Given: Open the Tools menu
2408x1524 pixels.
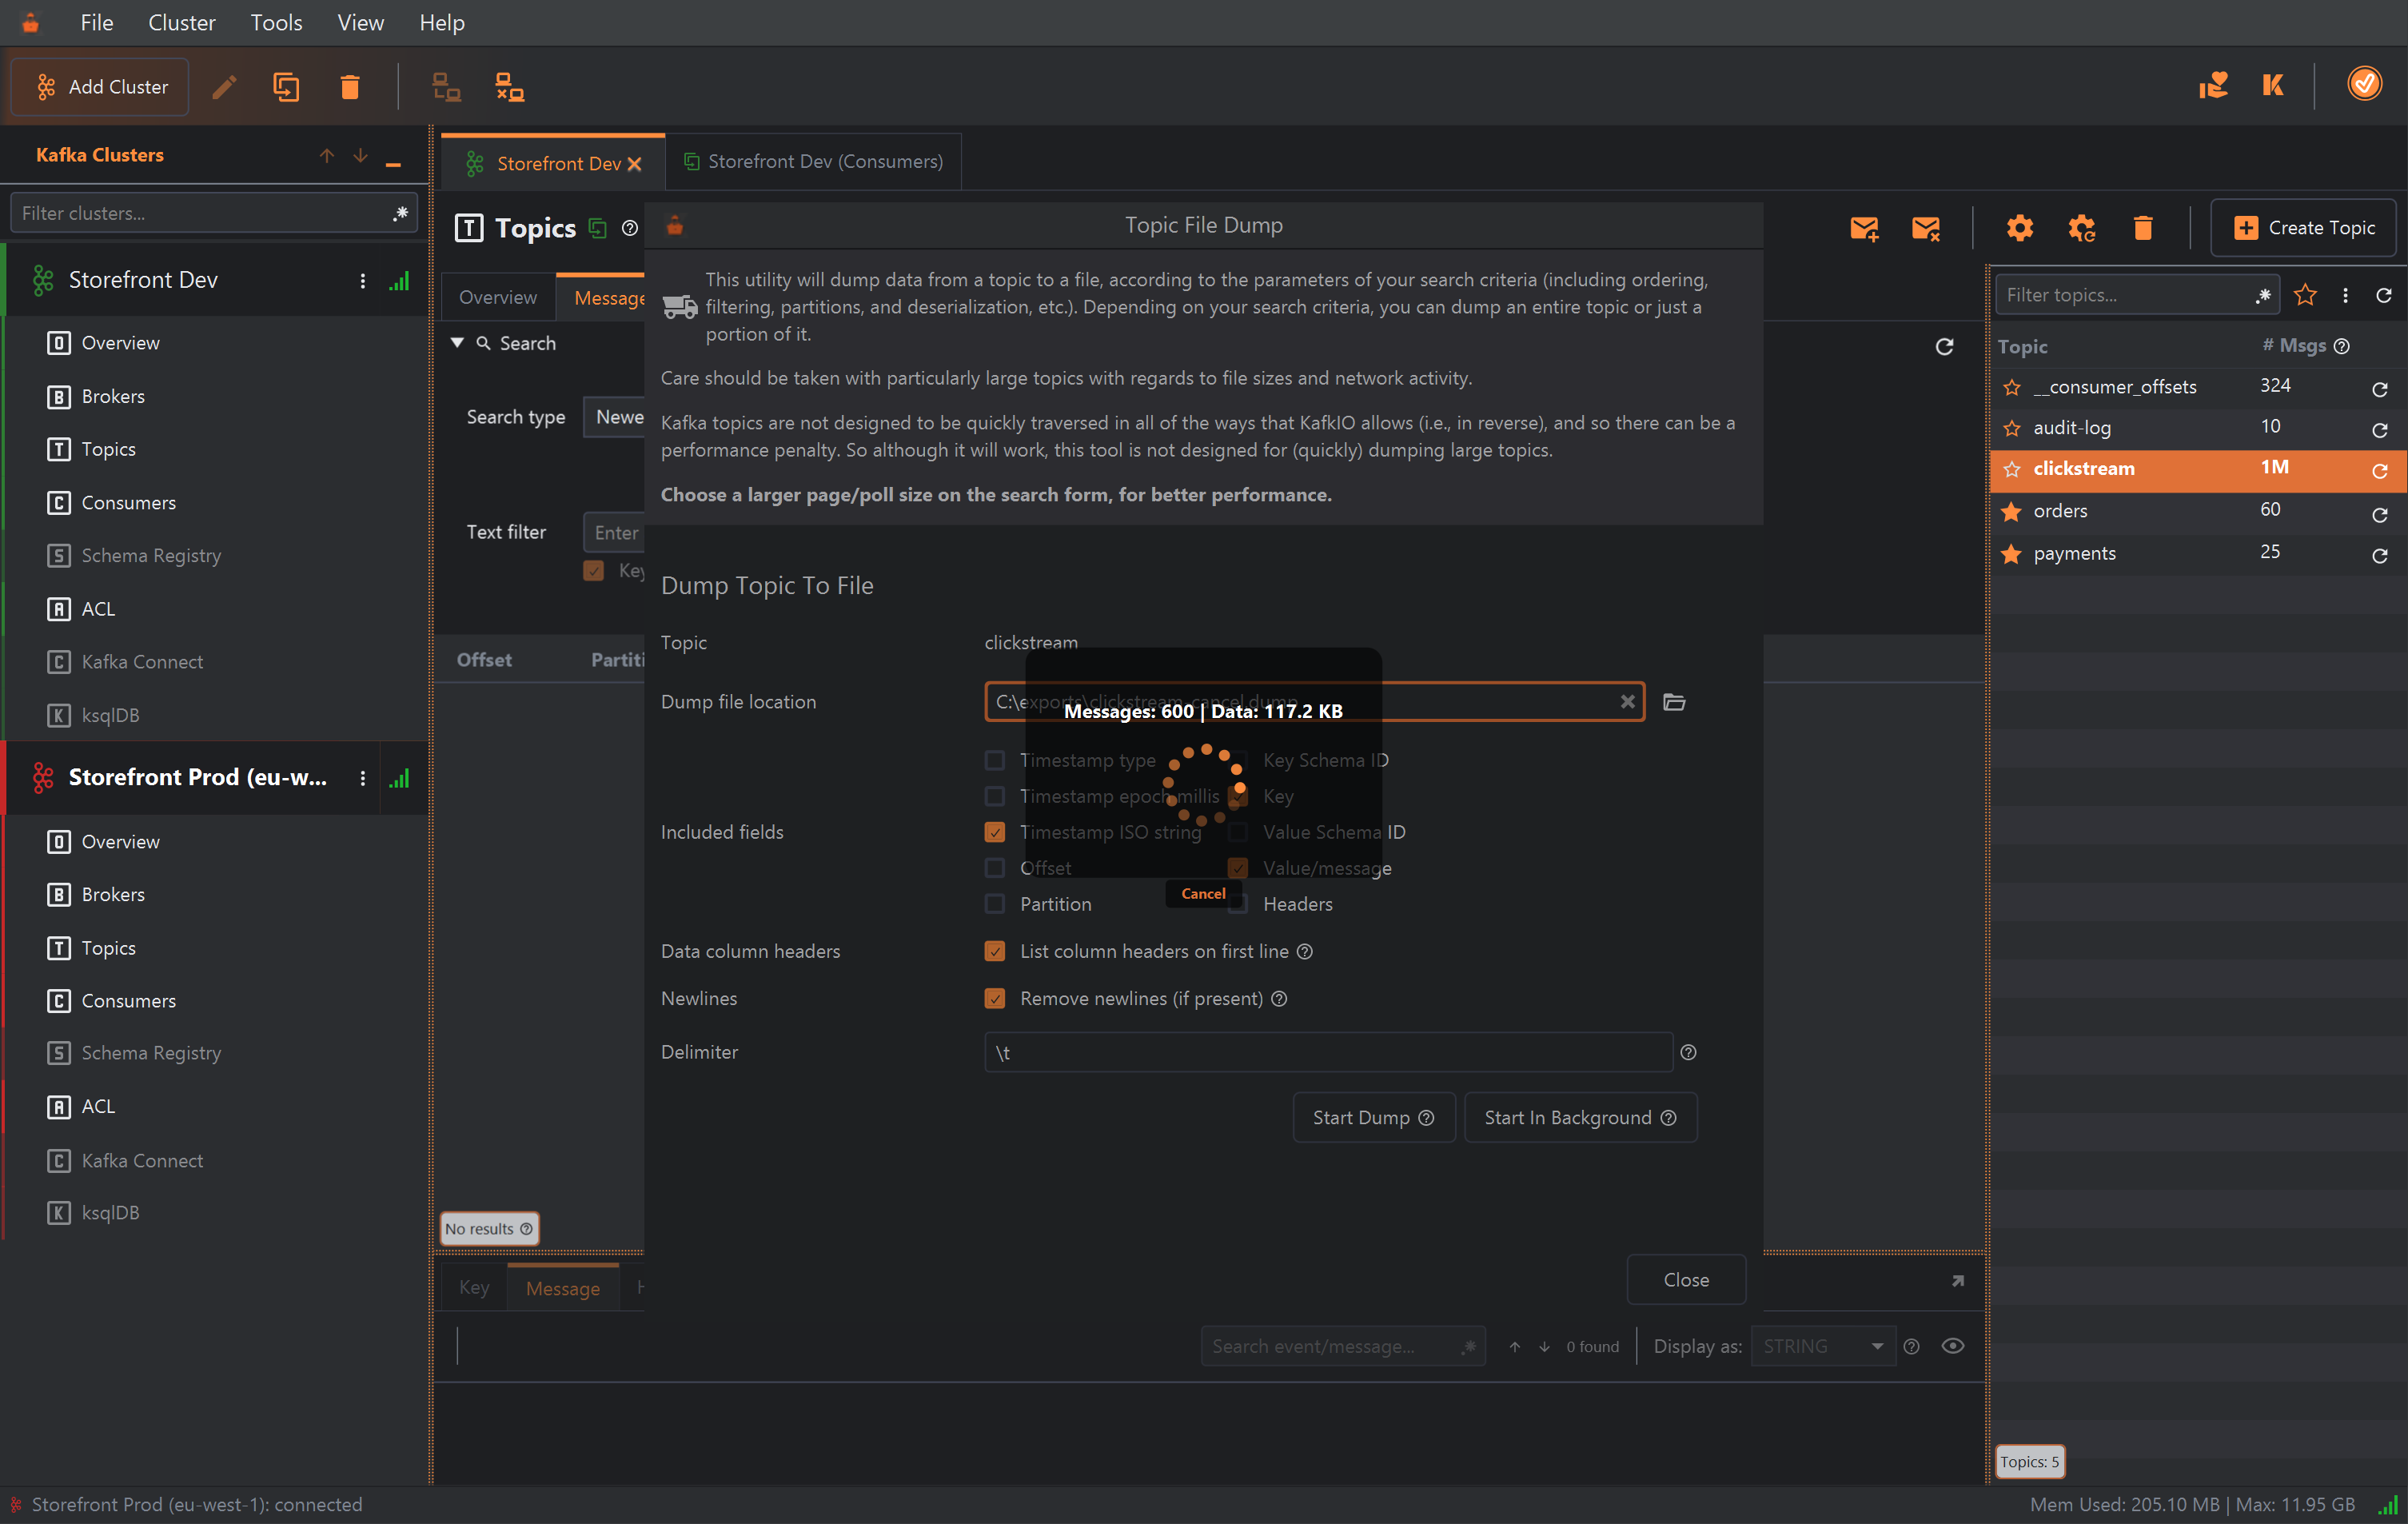Looking at the screenshot, I should [x=276, y=22].
